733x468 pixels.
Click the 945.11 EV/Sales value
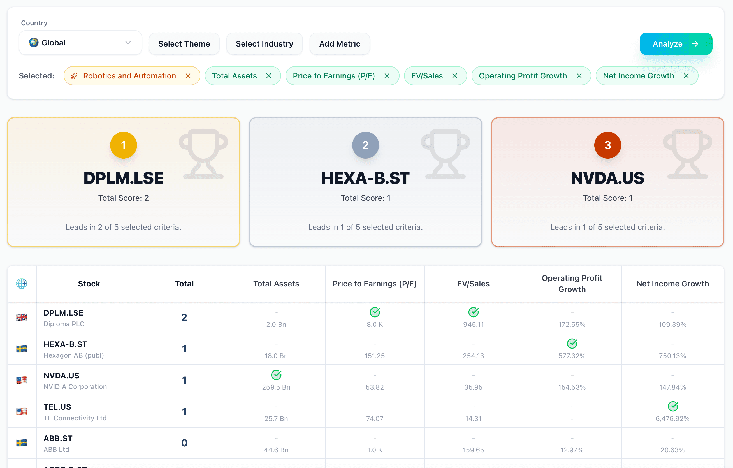pyautogui.click(x=473, y=324)
